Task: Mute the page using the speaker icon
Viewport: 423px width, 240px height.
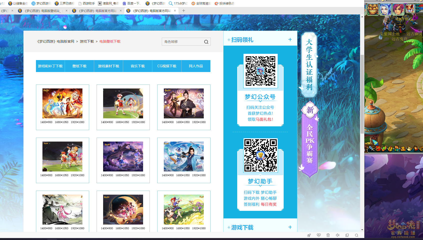Action: [x=338, y=235]
